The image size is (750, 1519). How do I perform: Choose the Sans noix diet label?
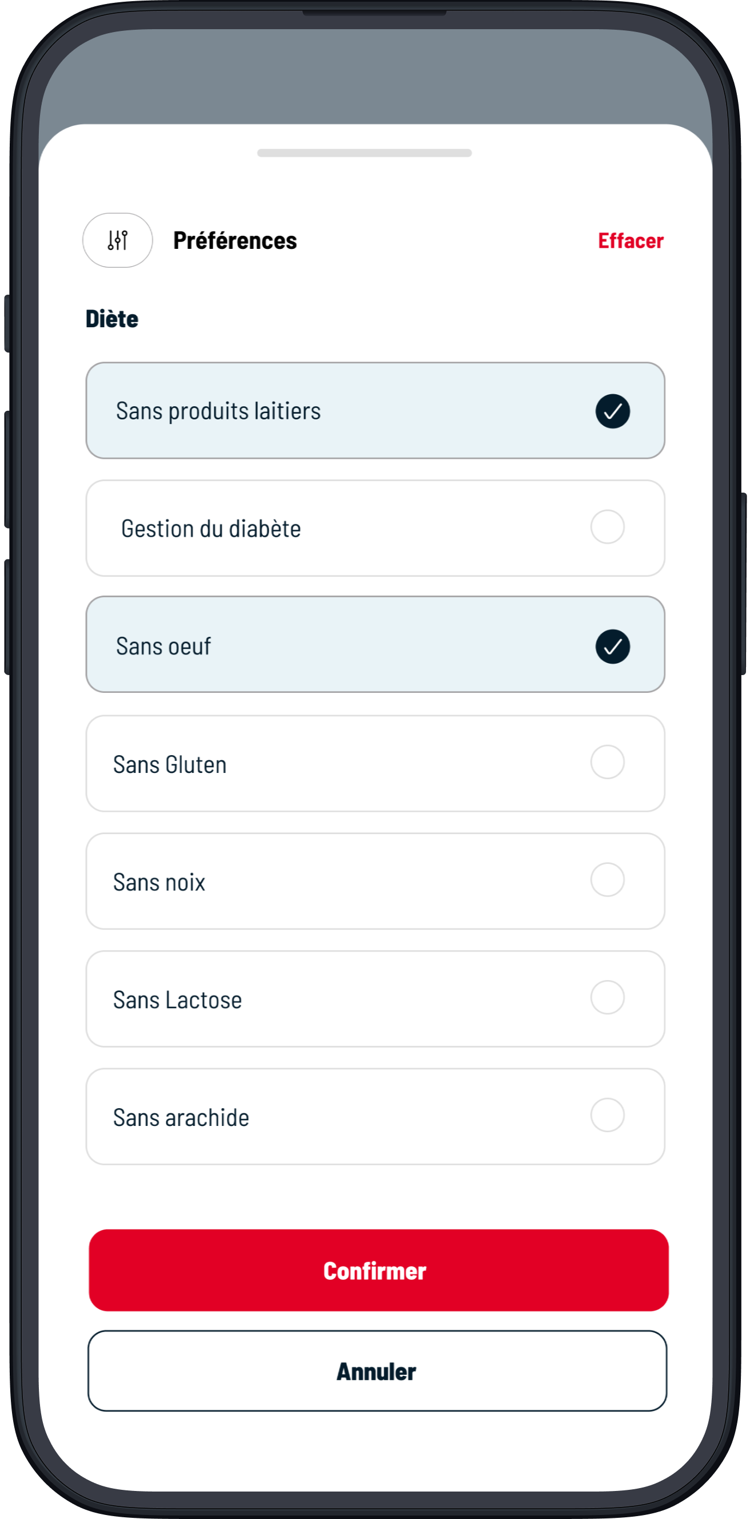tap(159, 883)
